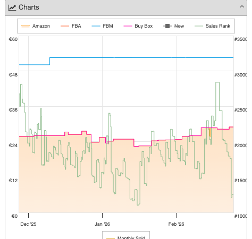Enable the crossed-out New series in the legend
This screenshot has height=239, width=252.
click(x=173, y=26)
